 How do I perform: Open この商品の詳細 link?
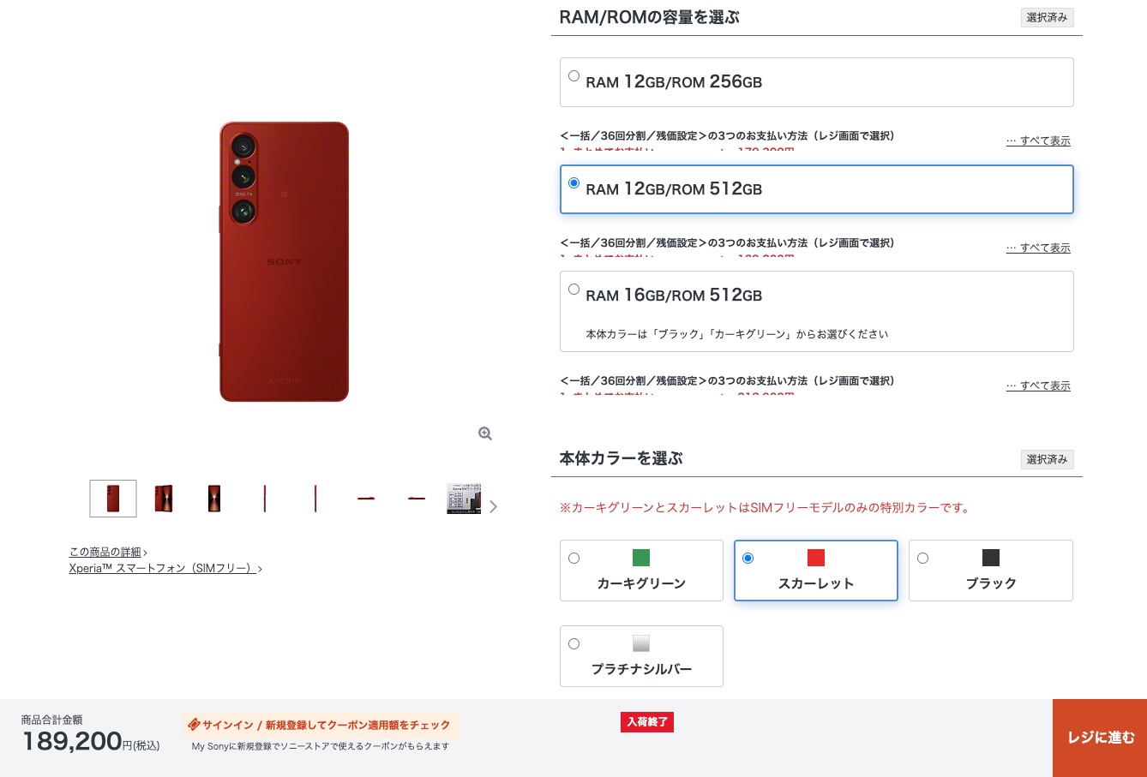tap(108, 552)
